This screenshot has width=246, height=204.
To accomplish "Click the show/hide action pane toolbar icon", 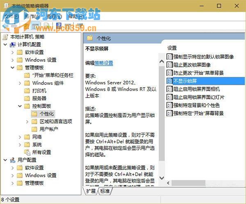I will (68, 26).
